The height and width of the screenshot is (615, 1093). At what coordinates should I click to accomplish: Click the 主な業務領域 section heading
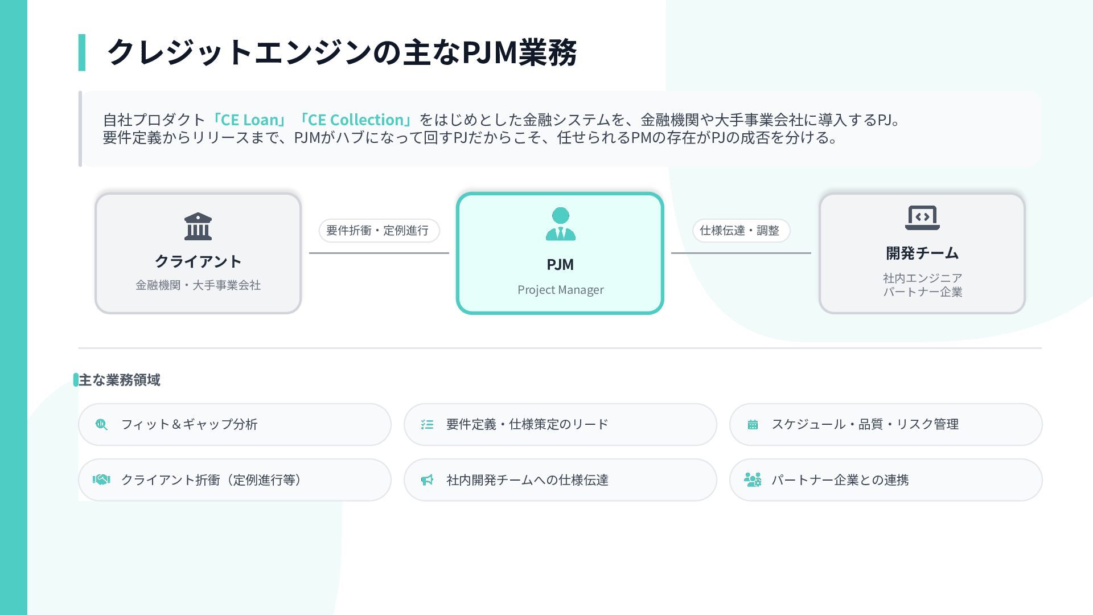coord(120,380)
